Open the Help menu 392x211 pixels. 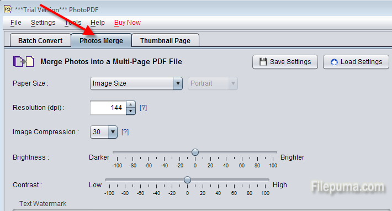pos(98,23)
